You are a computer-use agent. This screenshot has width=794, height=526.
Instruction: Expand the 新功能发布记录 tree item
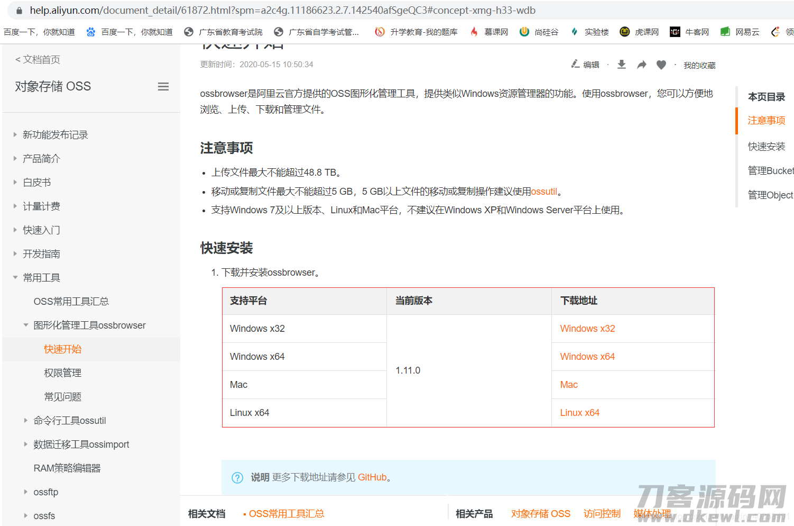15,135
